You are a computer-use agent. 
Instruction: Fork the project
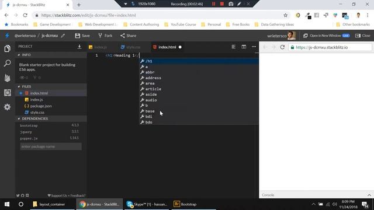105,36
